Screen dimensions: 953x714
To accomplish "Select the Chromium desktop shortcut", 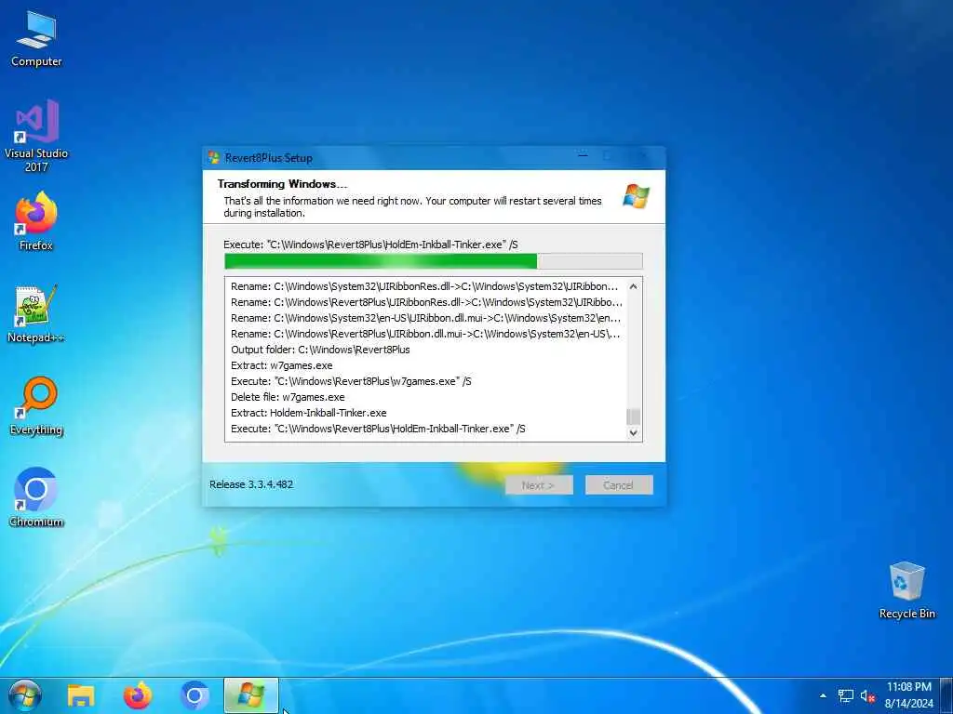I will (x=36, y=497).
